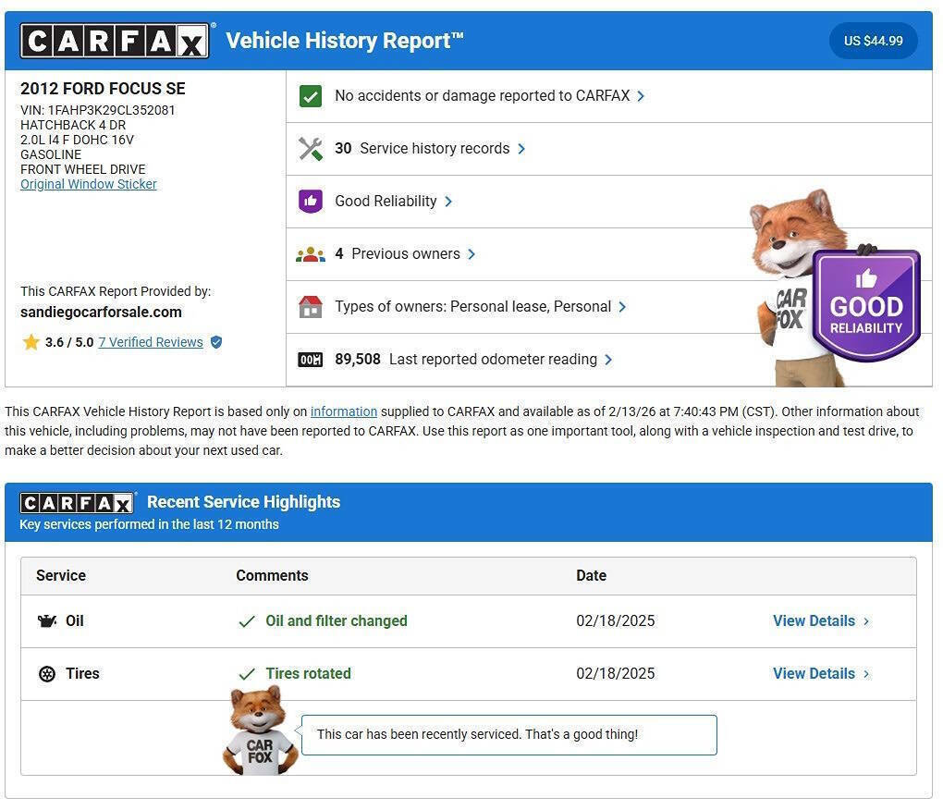Expand the no accidents reported row chevron
Viewport: 943px width, 810px height.
click(641, 96)
